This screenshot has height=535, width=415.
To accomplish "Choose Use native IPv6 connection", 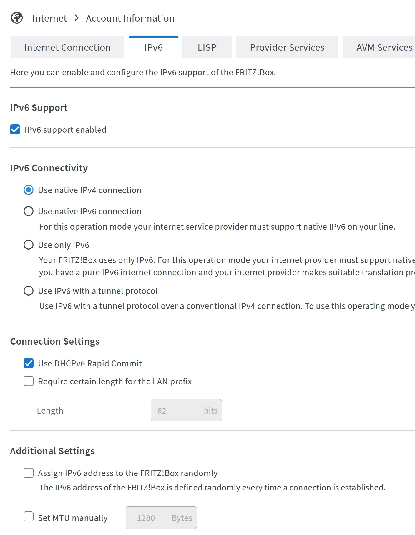I will coord(29,211).
